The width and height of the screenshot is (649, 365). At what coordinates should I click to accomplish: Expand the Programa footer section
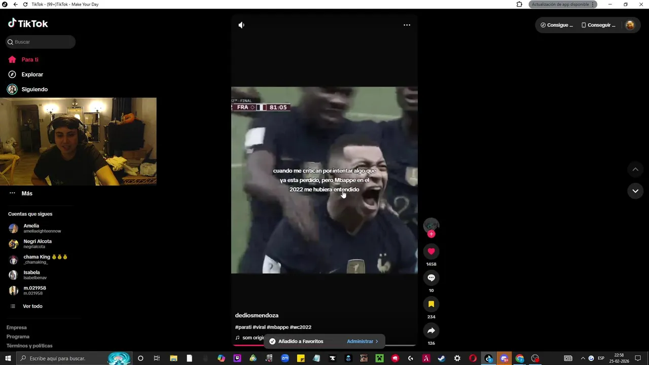pos(18,337)
